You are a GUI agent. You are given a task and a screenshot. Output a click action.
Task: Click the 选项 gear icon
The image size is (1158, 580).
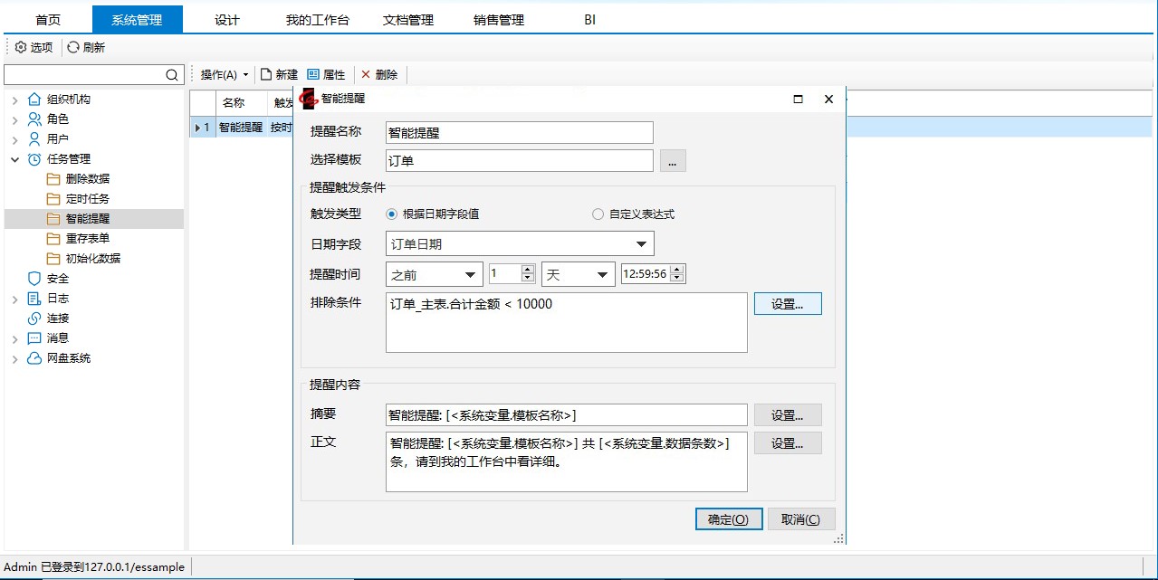(21, 47)
